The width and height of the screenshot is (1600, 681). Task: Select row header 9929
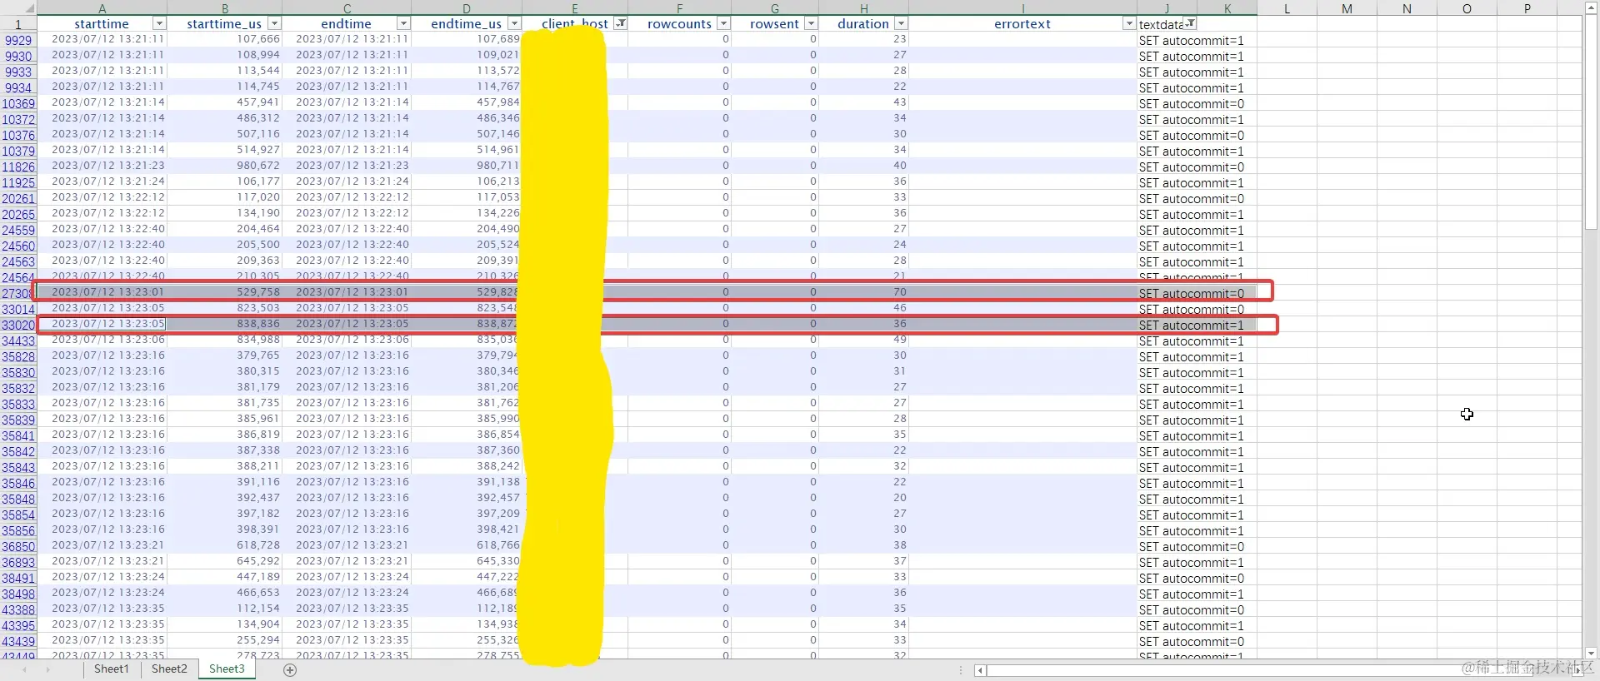(18, 40)
